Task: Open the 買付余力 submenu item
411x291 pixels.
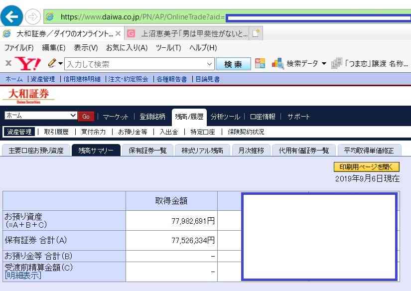Action: [x=93, y=132]
